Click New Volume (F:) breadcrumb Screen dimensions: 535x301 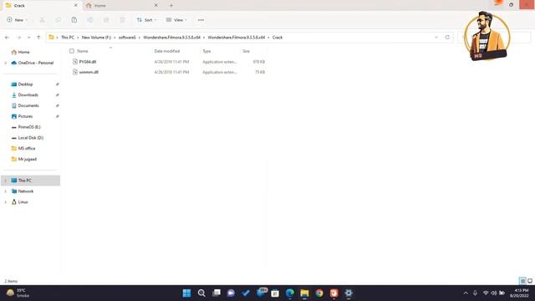[x=96, y=38]
